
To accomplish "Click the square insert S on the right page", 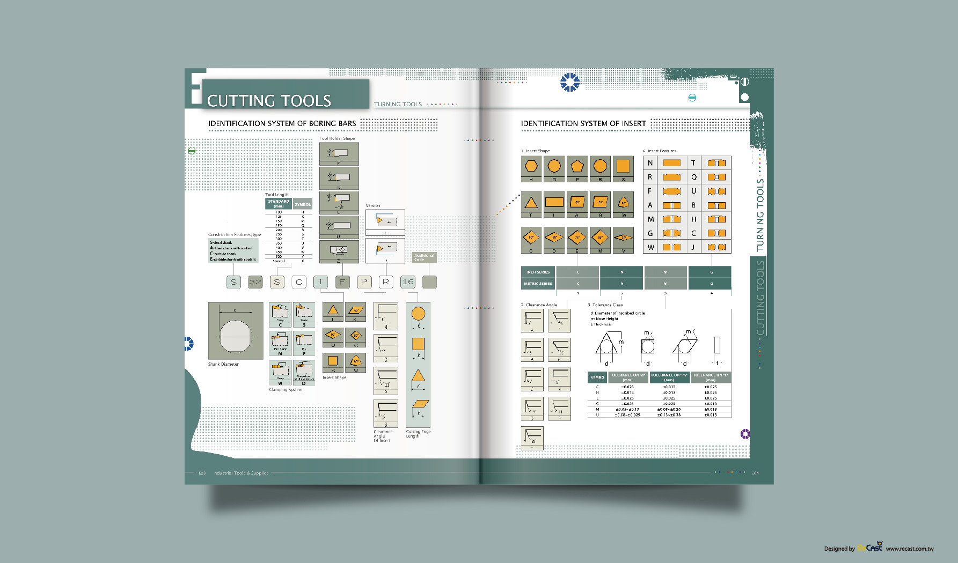I will point(623,169).
